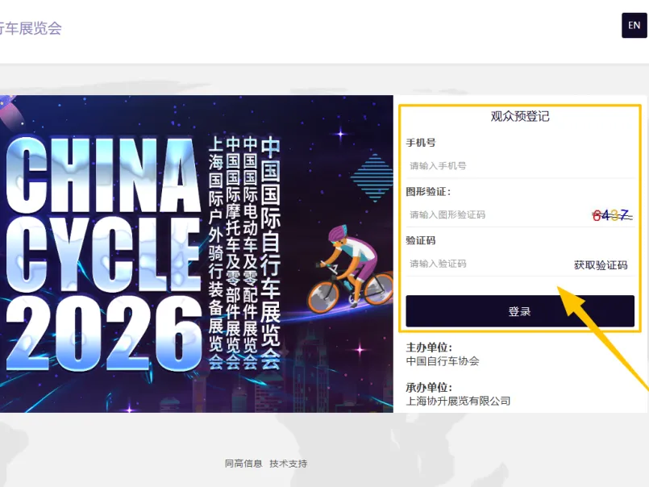Click the 请输入手机号 phone number field

pyautogui.click(x=520, y=166)
